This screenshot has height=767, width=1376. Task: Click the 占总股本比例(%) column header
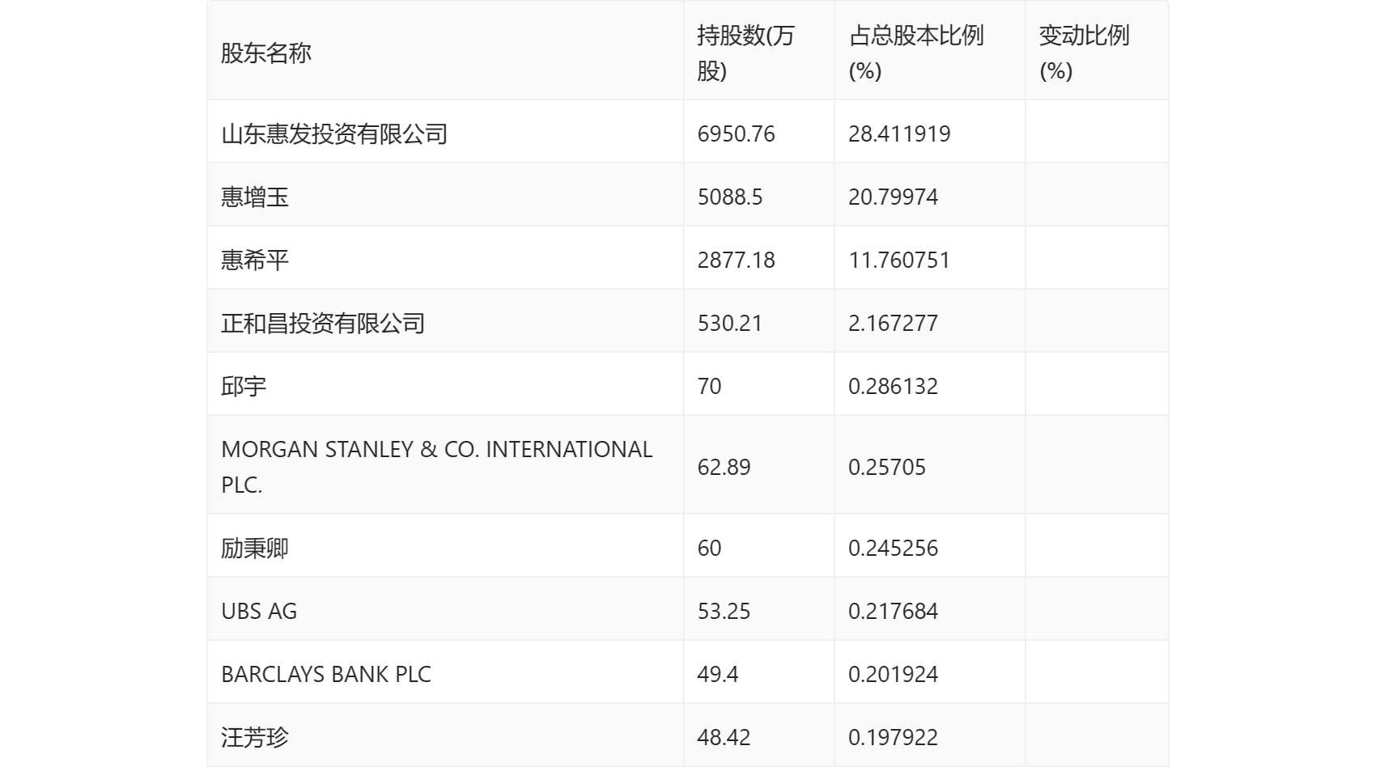[915, 53]
